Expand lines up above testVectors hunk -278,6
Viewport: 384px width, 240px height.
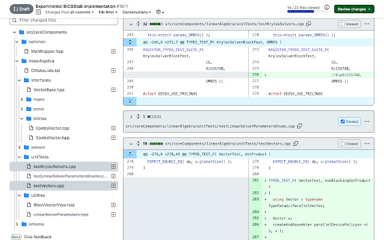[x=130, y=154]
